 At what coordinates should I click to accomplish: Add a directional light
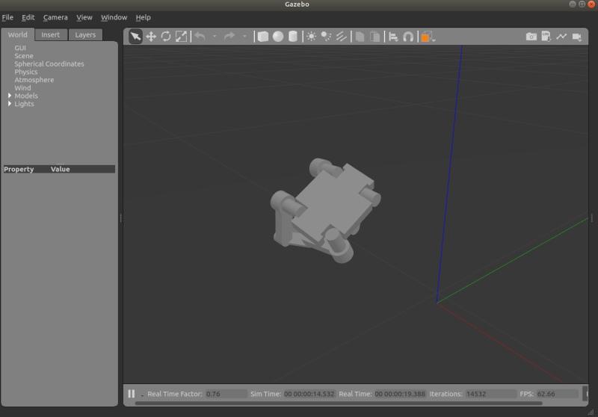click(342, 37)
